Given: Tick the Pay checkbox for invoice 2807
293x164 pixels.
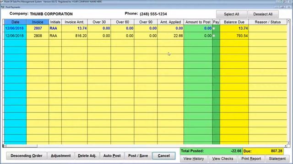Looking at the screenshot, I should click(x=214, y=28).
